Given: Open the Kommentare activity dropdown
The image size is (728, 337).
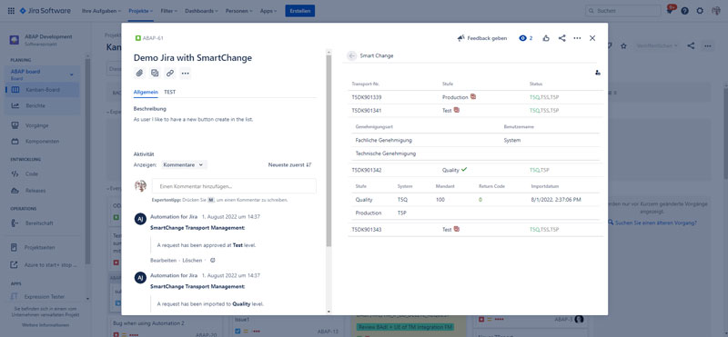Looking at the screenshot, I should pos(184,164).
